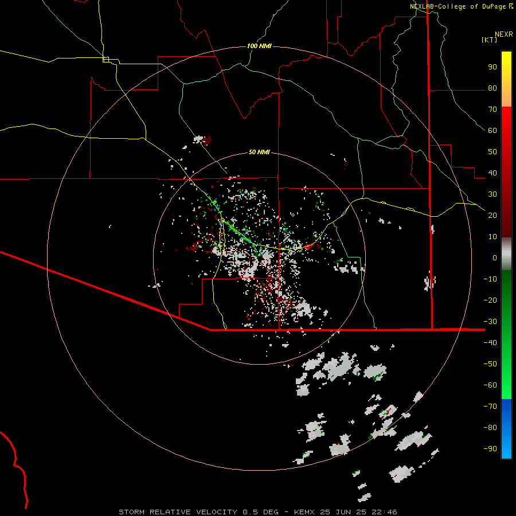The height and width of the screenshot is (516, 516).
Task: Click the 60 value on velocity scale
Action: [x=492, y=131]
